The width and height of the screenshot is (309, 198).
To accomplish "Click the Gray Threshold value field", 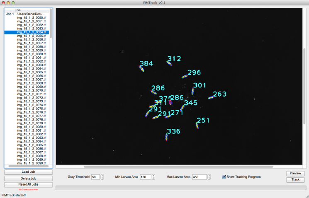I will (x=95, y=177).
